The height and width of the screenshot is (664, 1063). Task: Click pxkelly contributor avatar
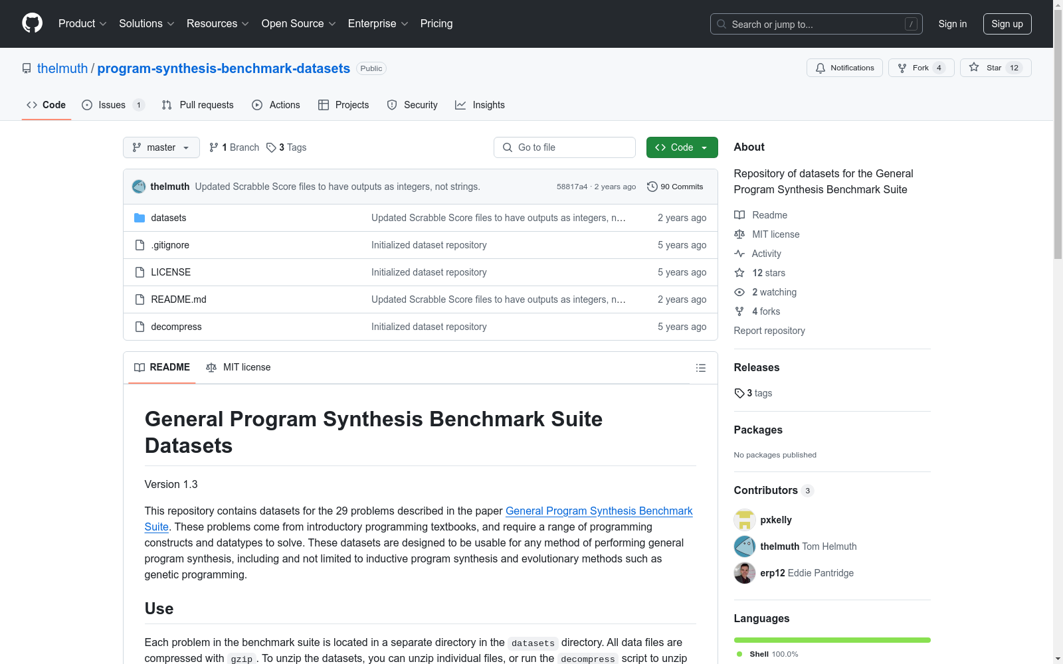pos(745,520)
